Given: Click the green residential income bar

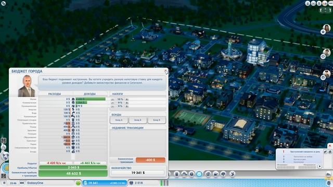Looking at the screenshot, I should pyautogui.click(x=91, y=99).
